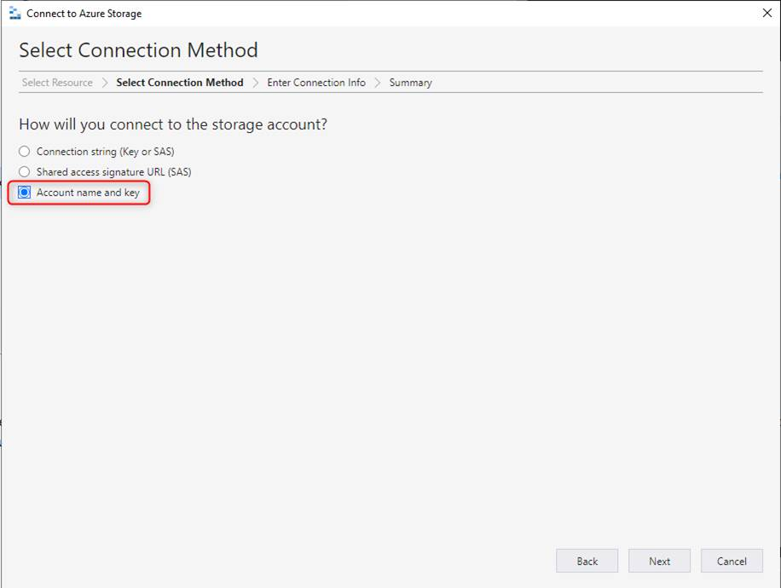Click the 'How will you connect' question text
This screenshot has height=588, width=781.
pos(173,124)
